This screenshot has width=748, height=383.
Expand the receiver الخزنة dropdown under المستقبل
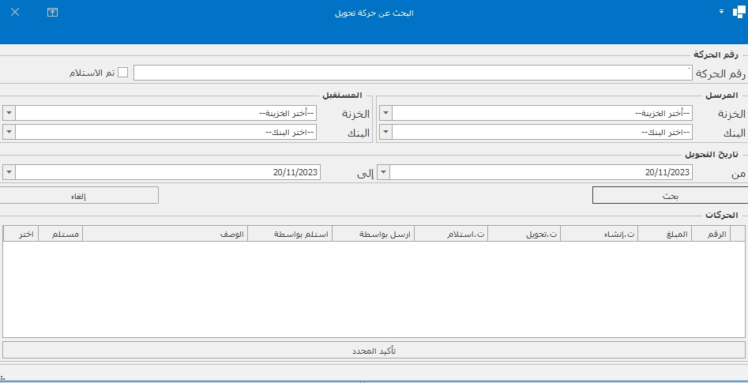8,113
